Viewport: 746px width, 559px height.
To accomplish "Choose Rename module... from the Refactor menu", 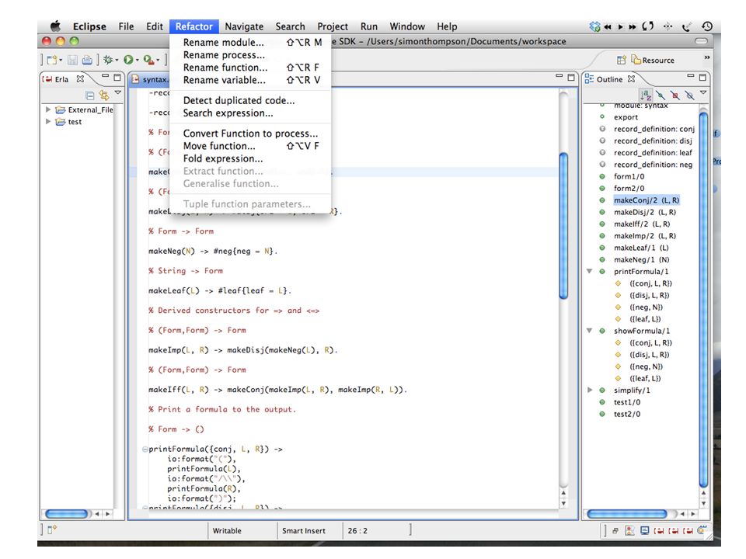I will (250, 42).
